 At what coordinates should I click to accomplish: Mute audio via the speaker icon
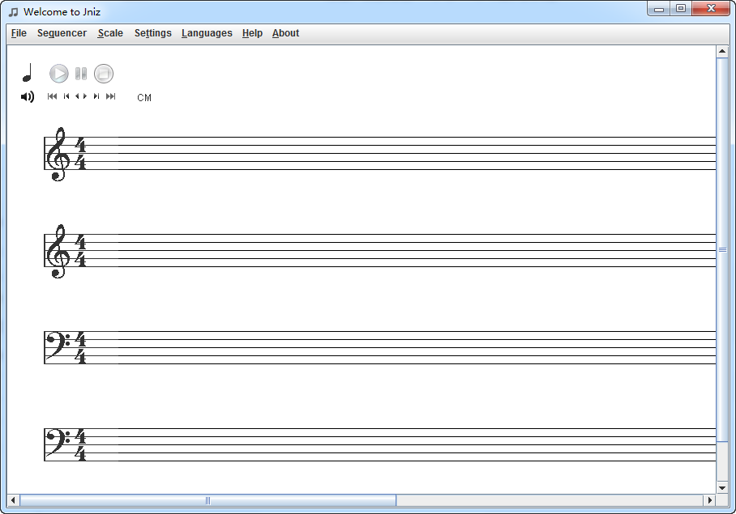(27, 96)
